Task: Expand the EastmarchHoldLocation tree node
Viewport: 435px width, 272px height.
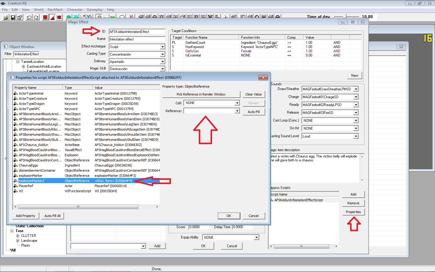Action: coord(23,66)
